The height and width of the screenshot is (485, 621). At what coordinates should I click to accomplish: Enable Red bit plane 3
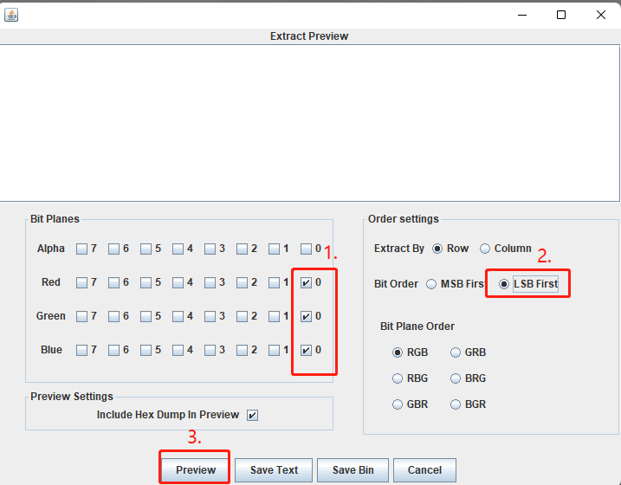coord(210,282)
